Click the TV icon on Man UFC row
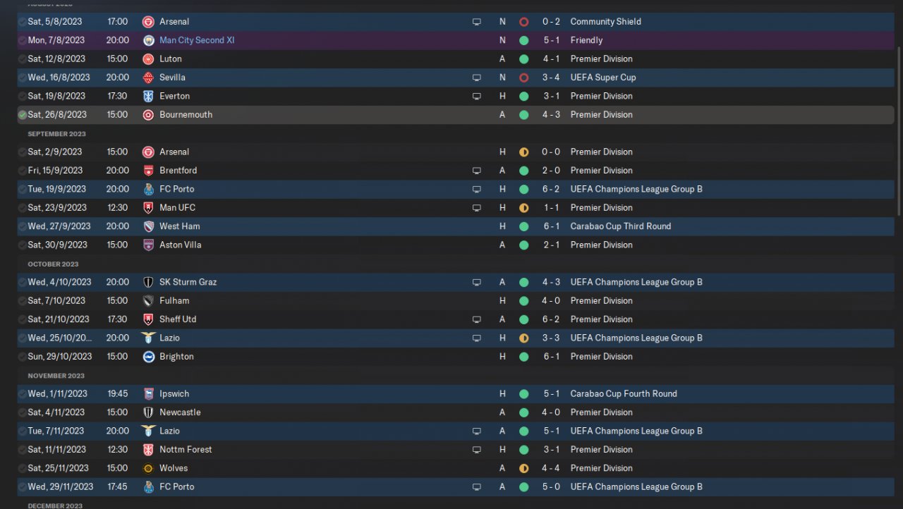 476,208
